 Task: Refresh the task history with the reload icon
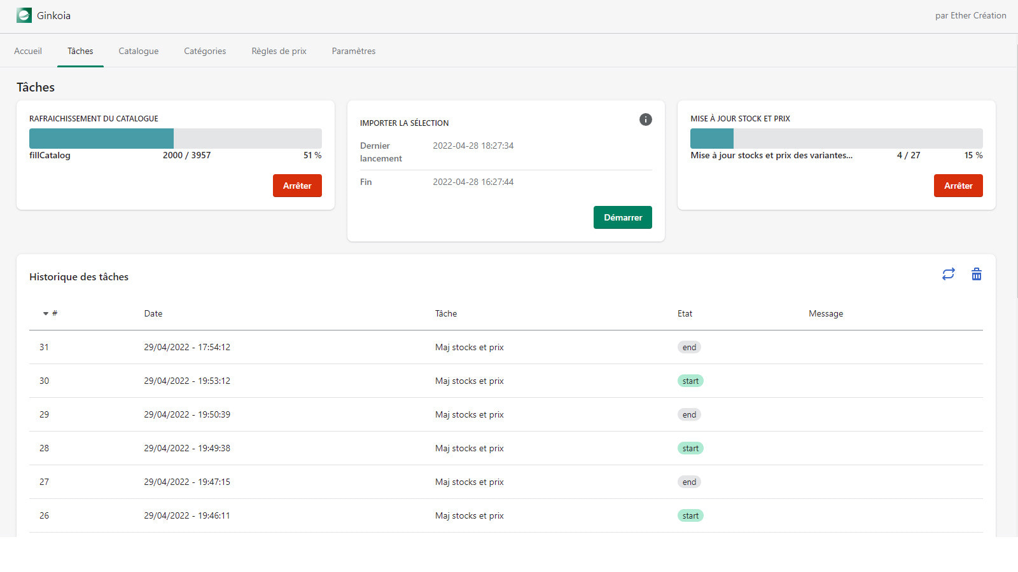948,274
